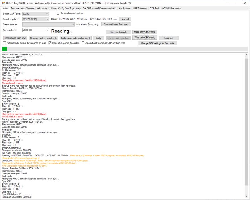Click the BK7231 flasher application icon in title bar
This screenshot has width=250, height=200.
point(4,2)
